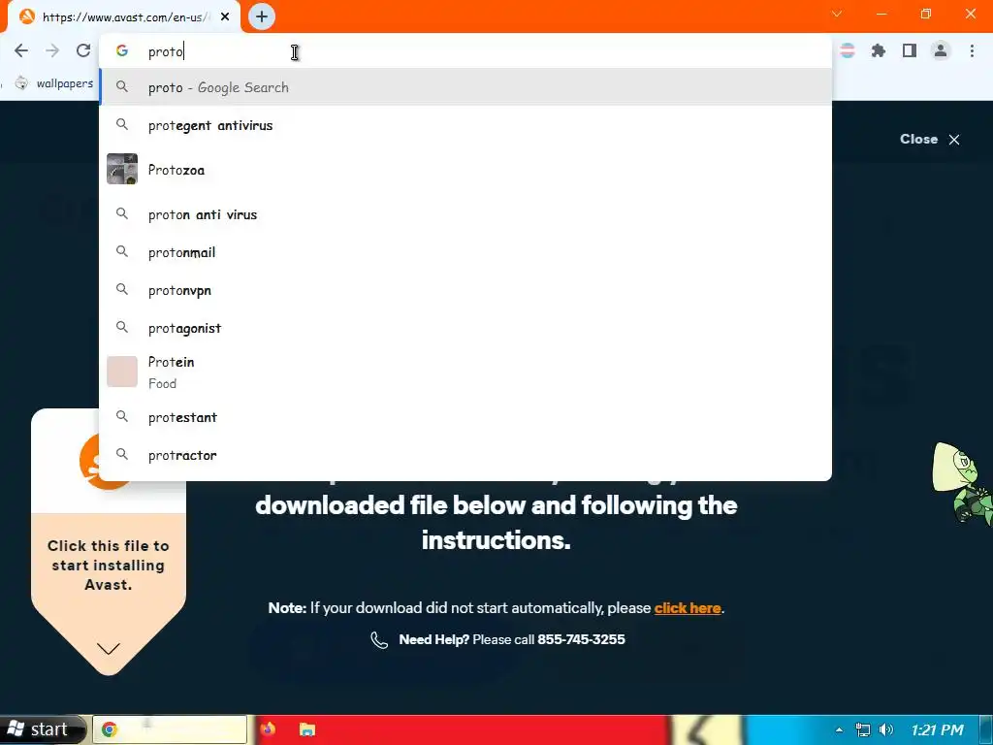Select the 'protestant' suggestion
Screen dimensions: 993x745
(x=465, y=417)
